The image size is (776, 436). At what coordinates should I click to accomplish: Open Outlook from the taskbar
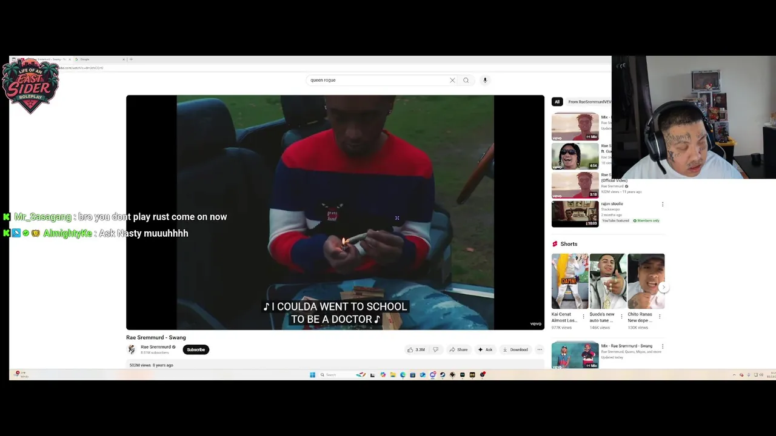coord(423,375)
